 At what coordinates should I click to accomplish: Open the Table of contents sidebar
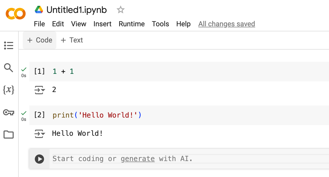click(x=9, y=46)
